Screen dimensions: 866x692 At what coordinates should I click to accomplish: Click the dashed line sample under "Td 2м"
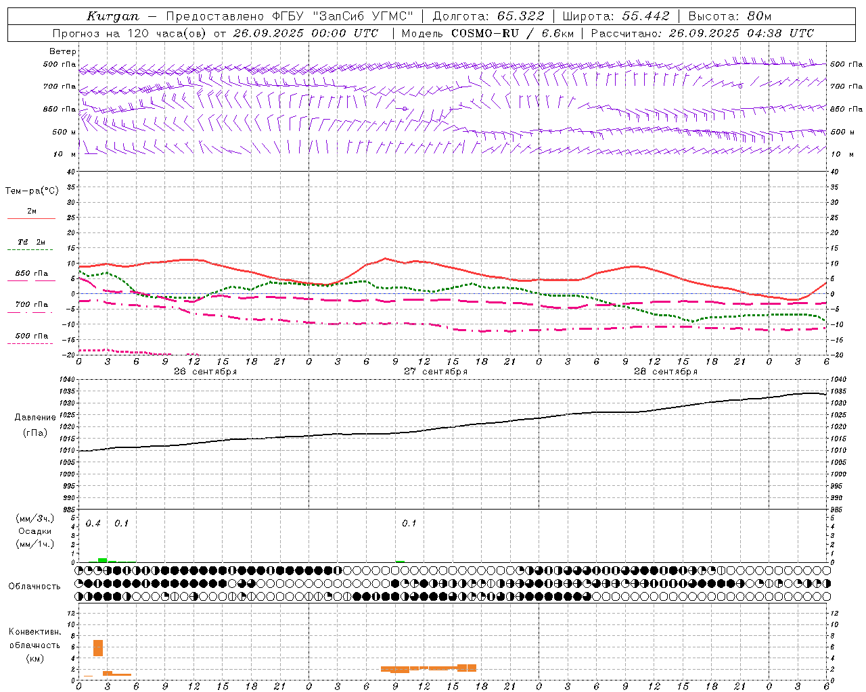click(30, 250)
